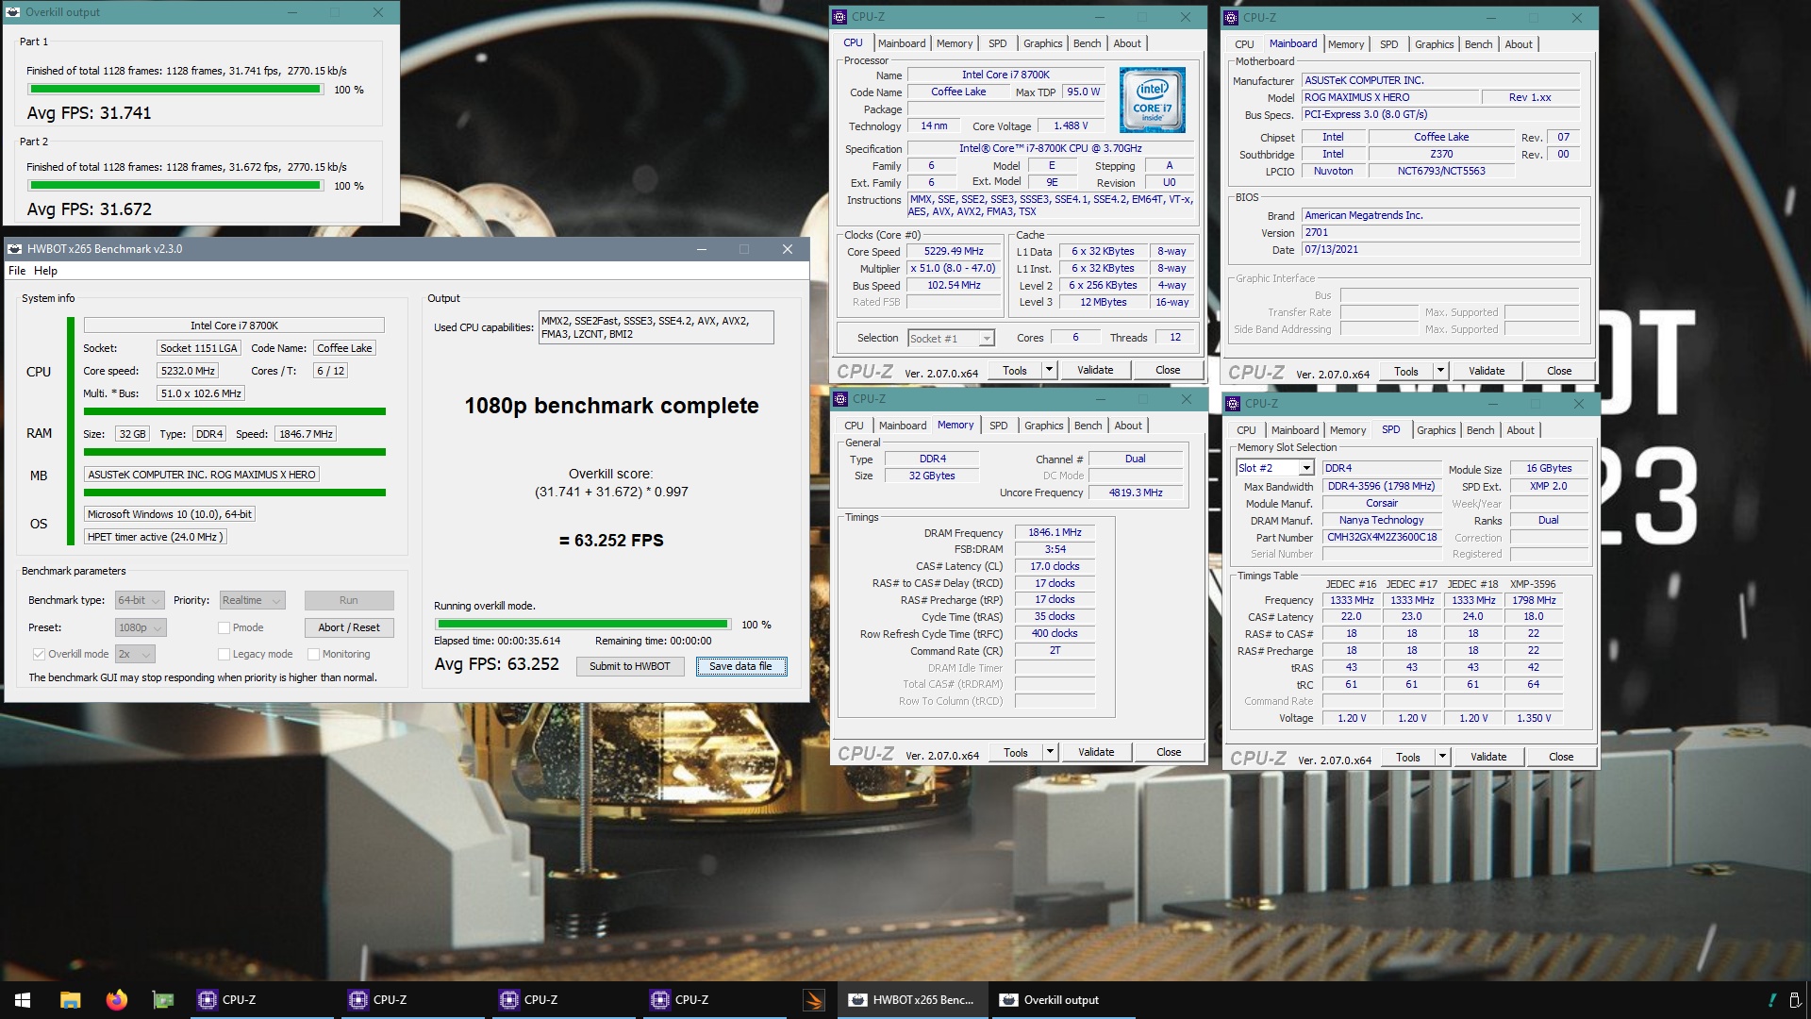Click the CPU-Z CPU window title icon
This screenshot has height=1019, width=1811.
[839, 17]
